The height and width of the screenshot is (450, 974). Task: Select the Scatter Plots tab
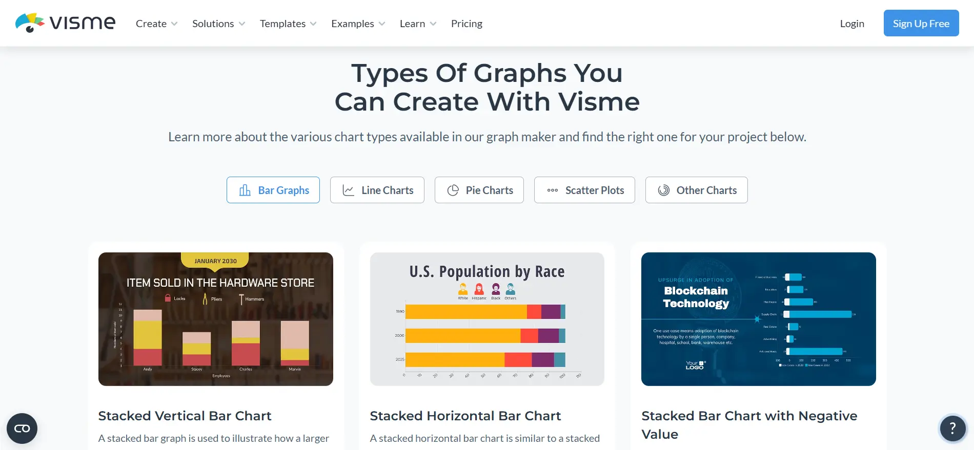[584, 190]
